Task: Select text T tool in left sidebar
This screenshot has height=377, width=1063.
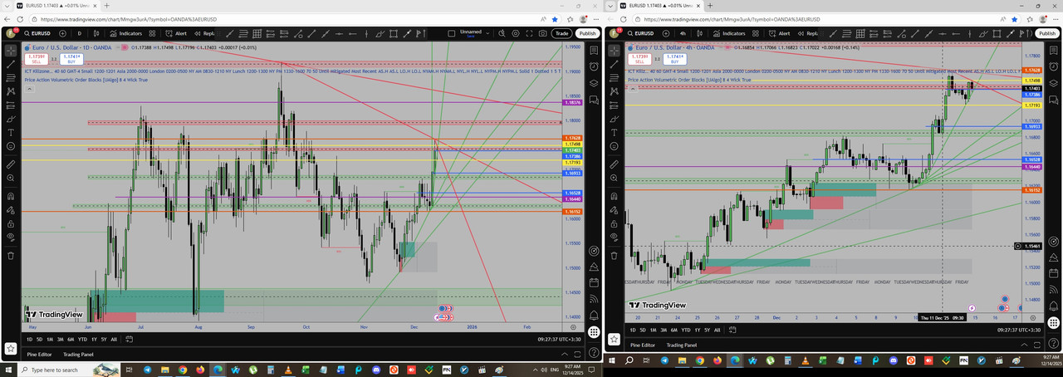Action: click(10, 133)
